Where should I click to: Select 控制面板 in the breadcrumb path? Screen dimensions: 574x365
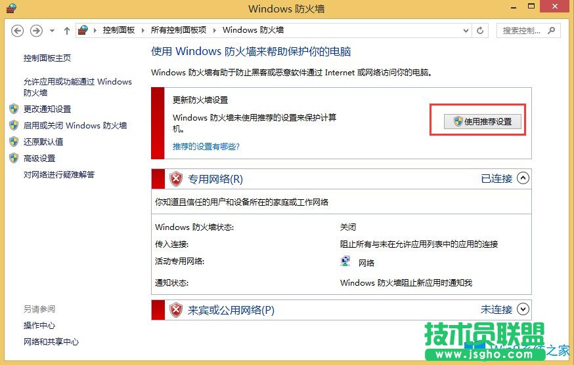(x=119, y=30)
